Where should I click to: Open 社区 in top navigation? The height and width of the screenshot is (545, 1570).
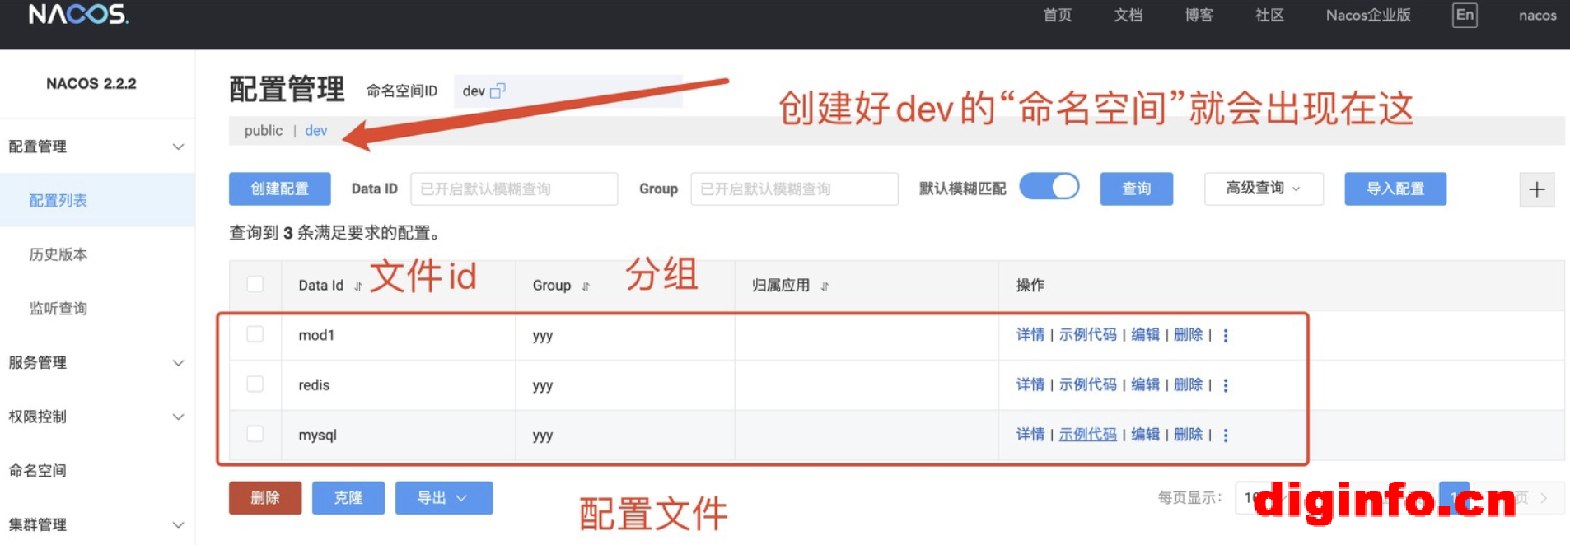click(x=1269, y=16)
